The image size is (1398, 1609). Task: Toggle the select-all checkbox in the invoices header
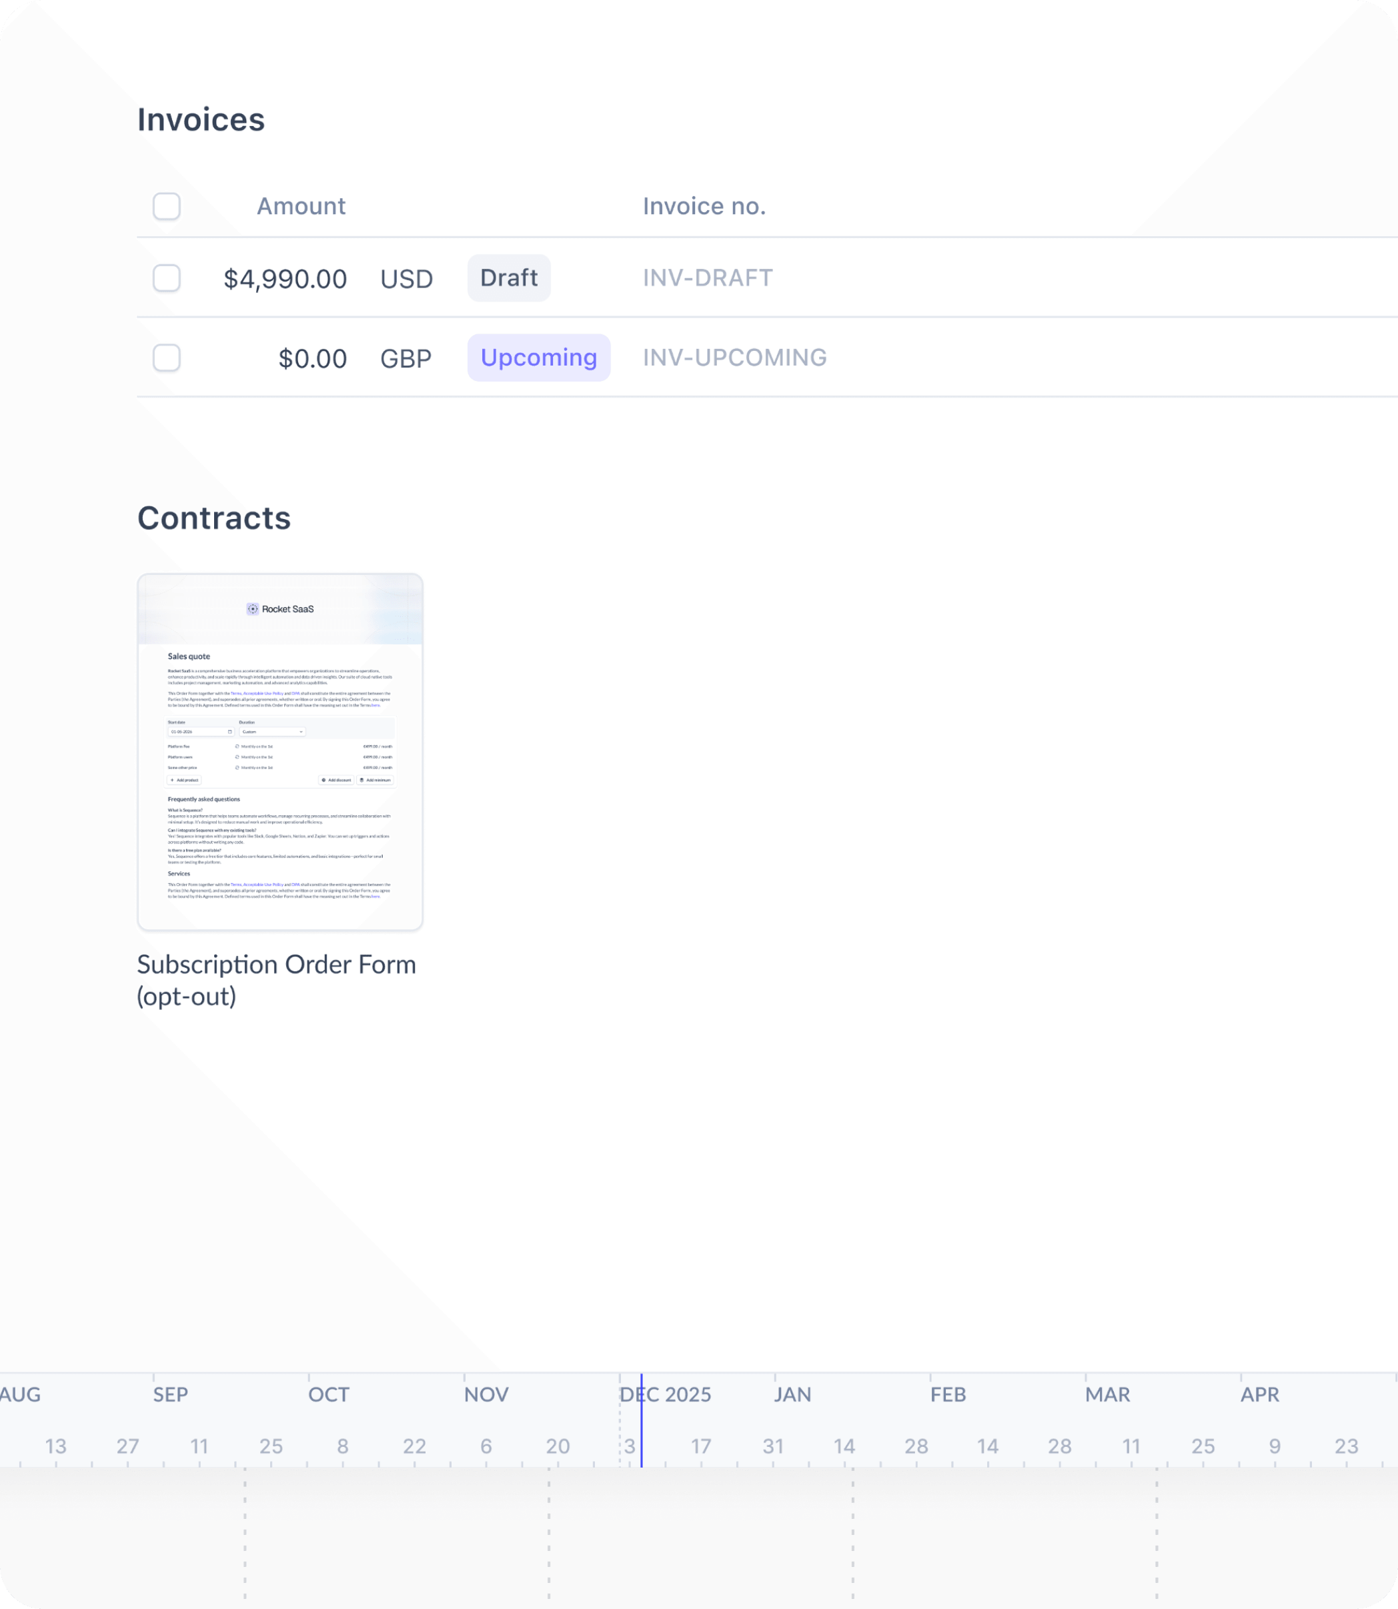(x=166, y=206)
